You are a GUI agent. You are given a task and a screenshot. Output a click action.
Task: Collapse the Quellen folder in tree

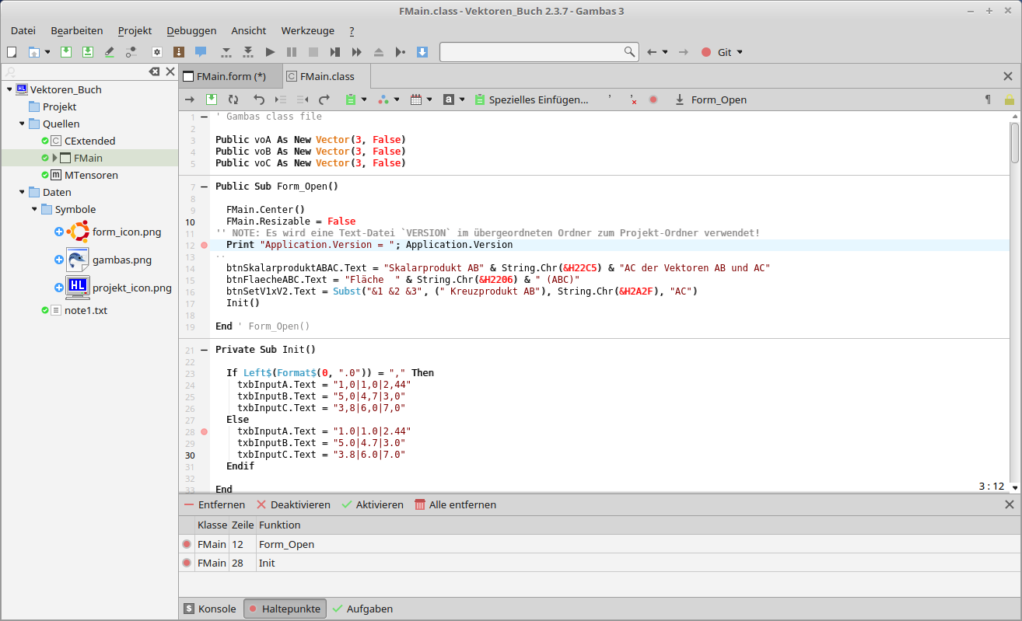[x=22, y=124]
